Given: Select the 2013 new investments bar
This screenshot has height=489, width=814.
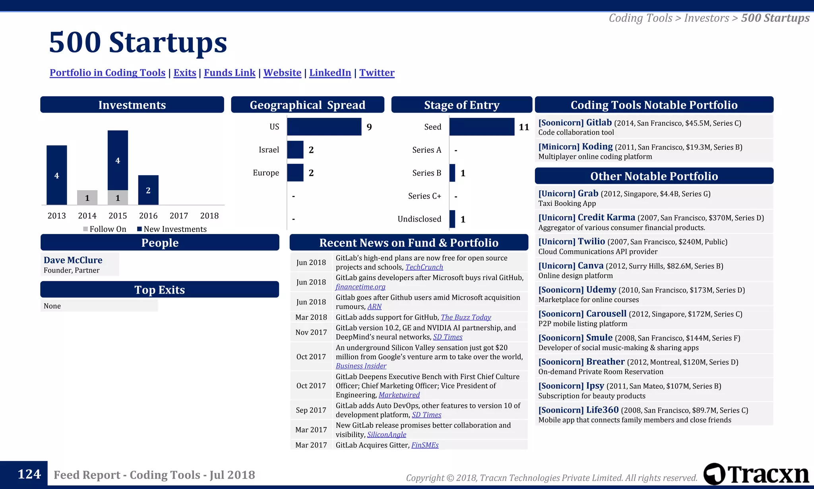Looking at the screenshot, I should 57,175.
